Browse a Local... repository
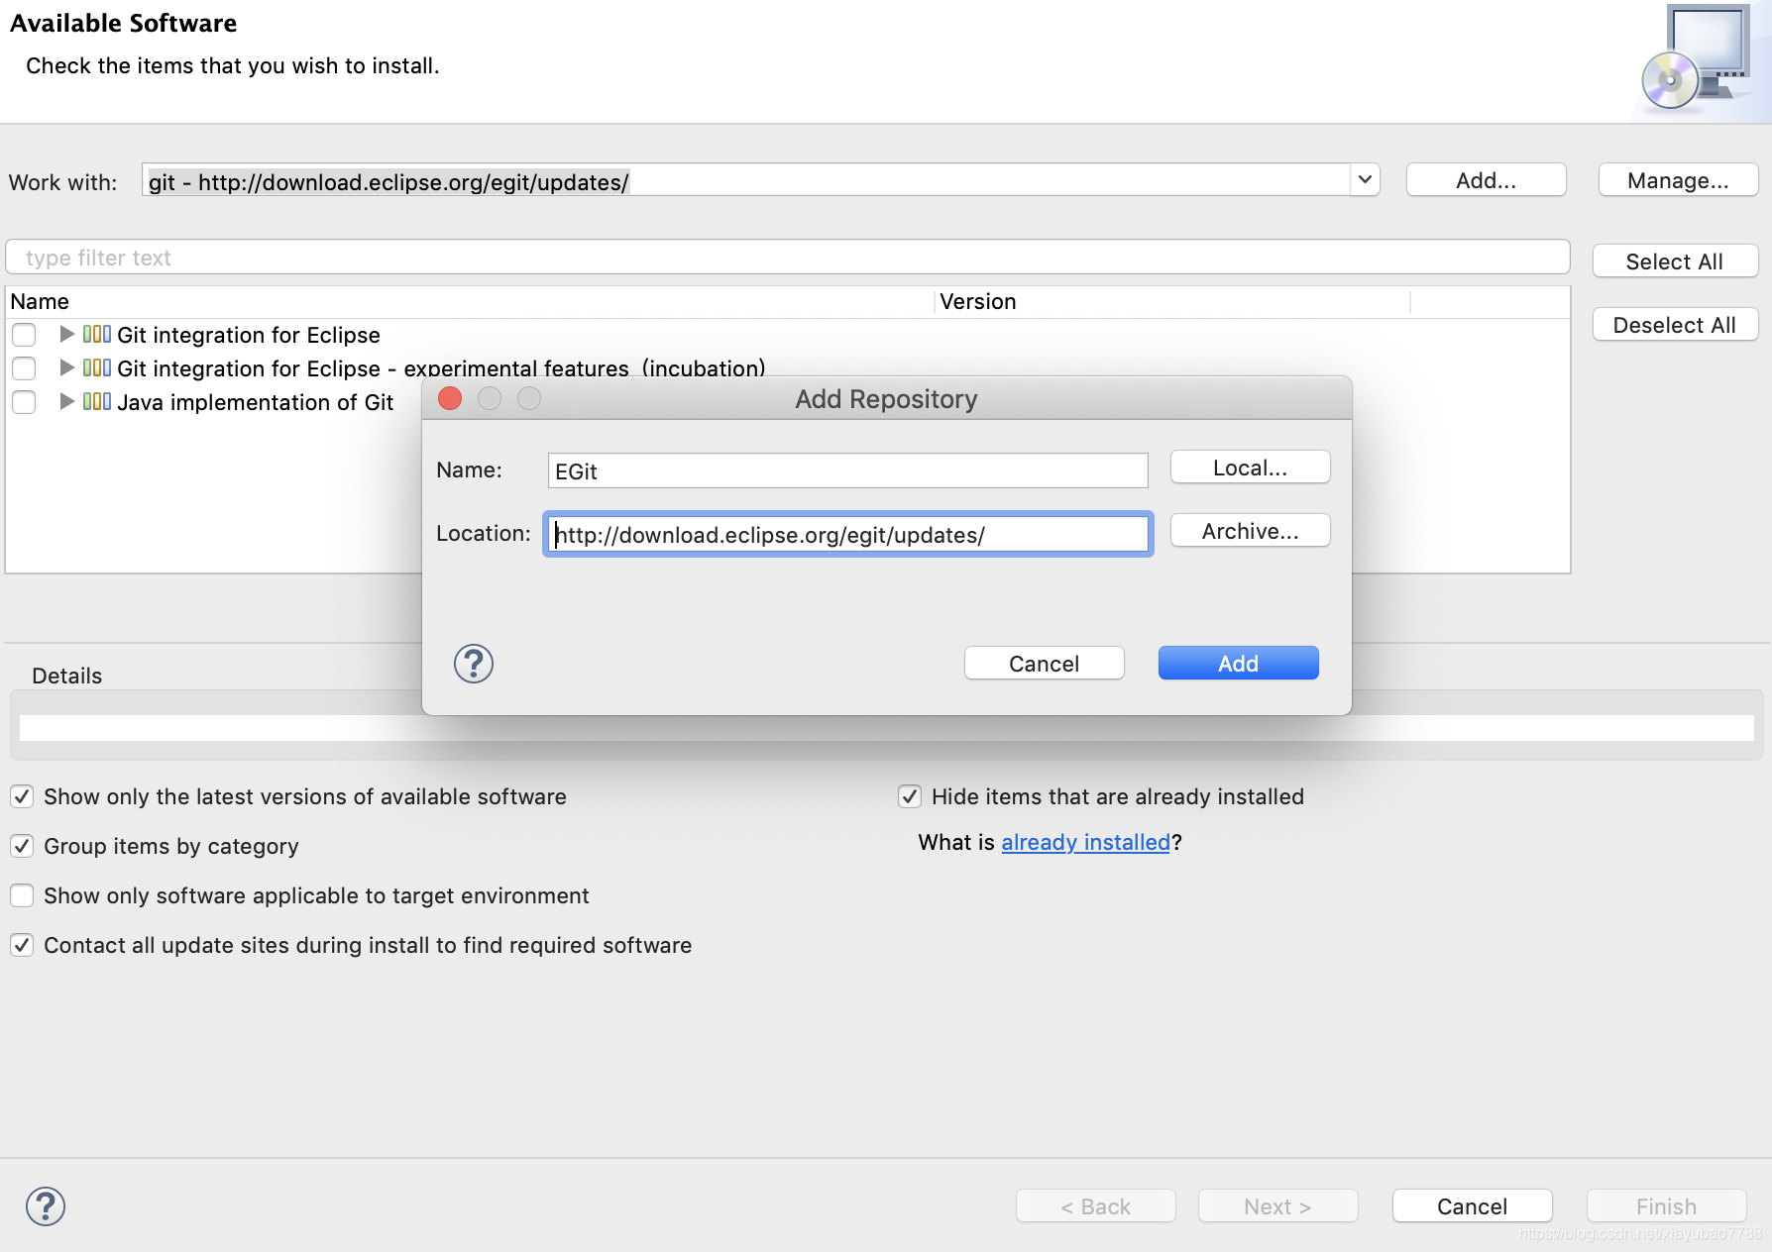1772x1252 pixels. click(1250, 468)
